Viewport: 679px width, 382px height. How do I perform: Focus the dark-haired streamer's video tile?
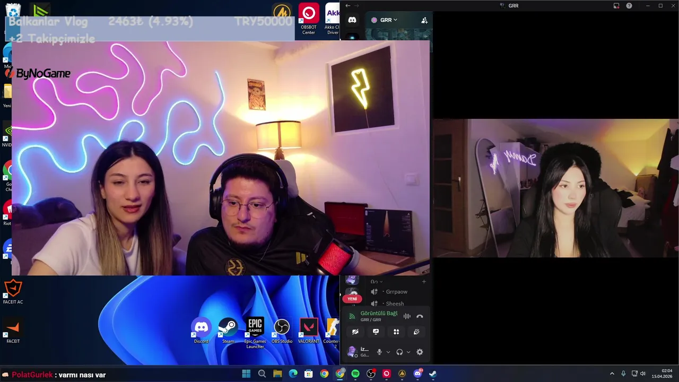tap(556, 188)
